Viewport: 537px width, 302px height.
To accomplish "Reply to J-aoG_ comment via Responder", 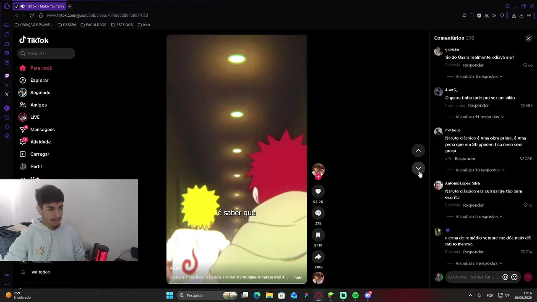I will click(478, 106).
